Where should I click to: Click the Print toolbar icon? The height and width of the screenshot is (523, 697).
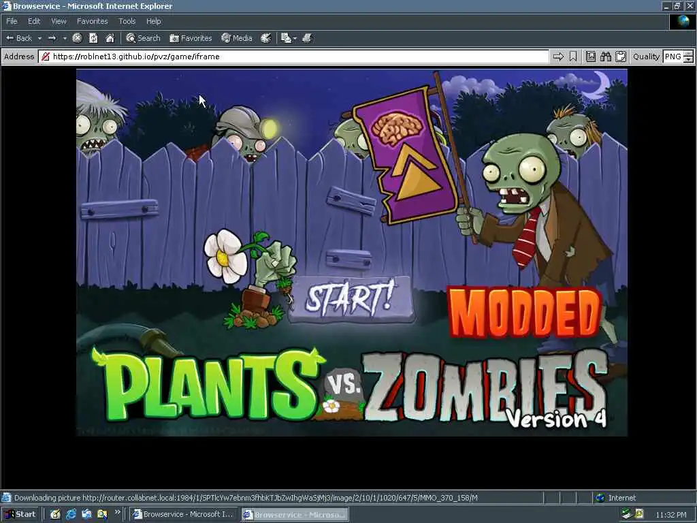[307, 38]
